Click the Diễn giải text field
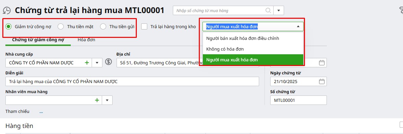The image size is (403, 134). click(132, 82)
